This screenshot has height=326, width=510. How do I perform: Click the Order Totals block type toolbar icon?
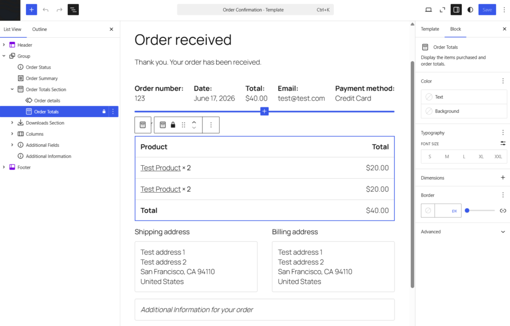point(163,125)
